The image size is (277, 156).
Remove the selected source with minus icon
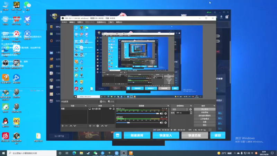click(94, 126)
